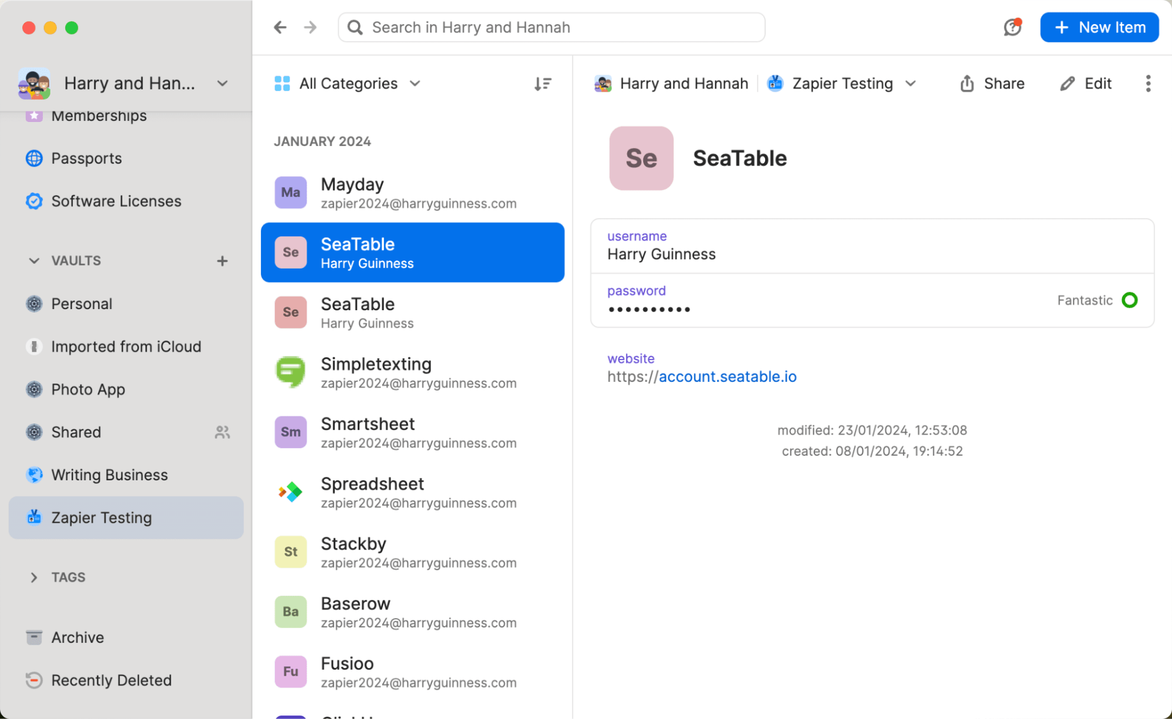Click the notifications bell icon top right
This screenshot has width=1172, height=719.
[x=1013, y=27]
